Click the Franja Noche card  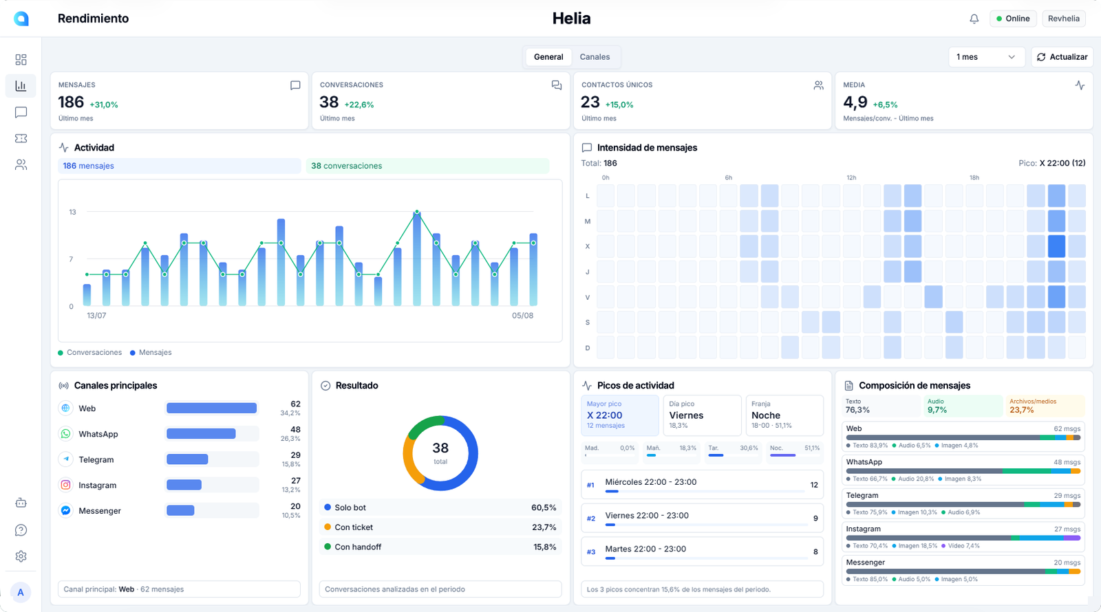click(x=784, y=415)
